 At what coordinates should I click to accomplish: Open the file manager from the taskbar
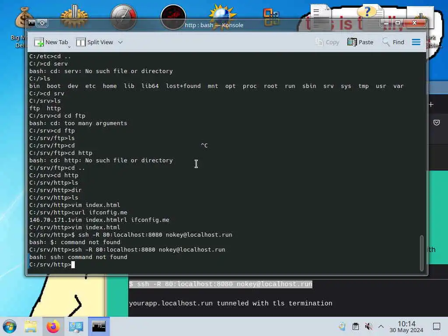(30, 326)
